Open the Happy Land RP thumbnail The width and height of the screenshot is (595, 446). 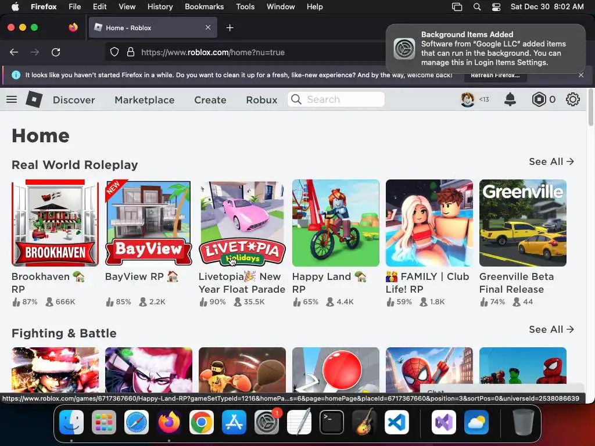pyautogui.click(x=336, y=223)
